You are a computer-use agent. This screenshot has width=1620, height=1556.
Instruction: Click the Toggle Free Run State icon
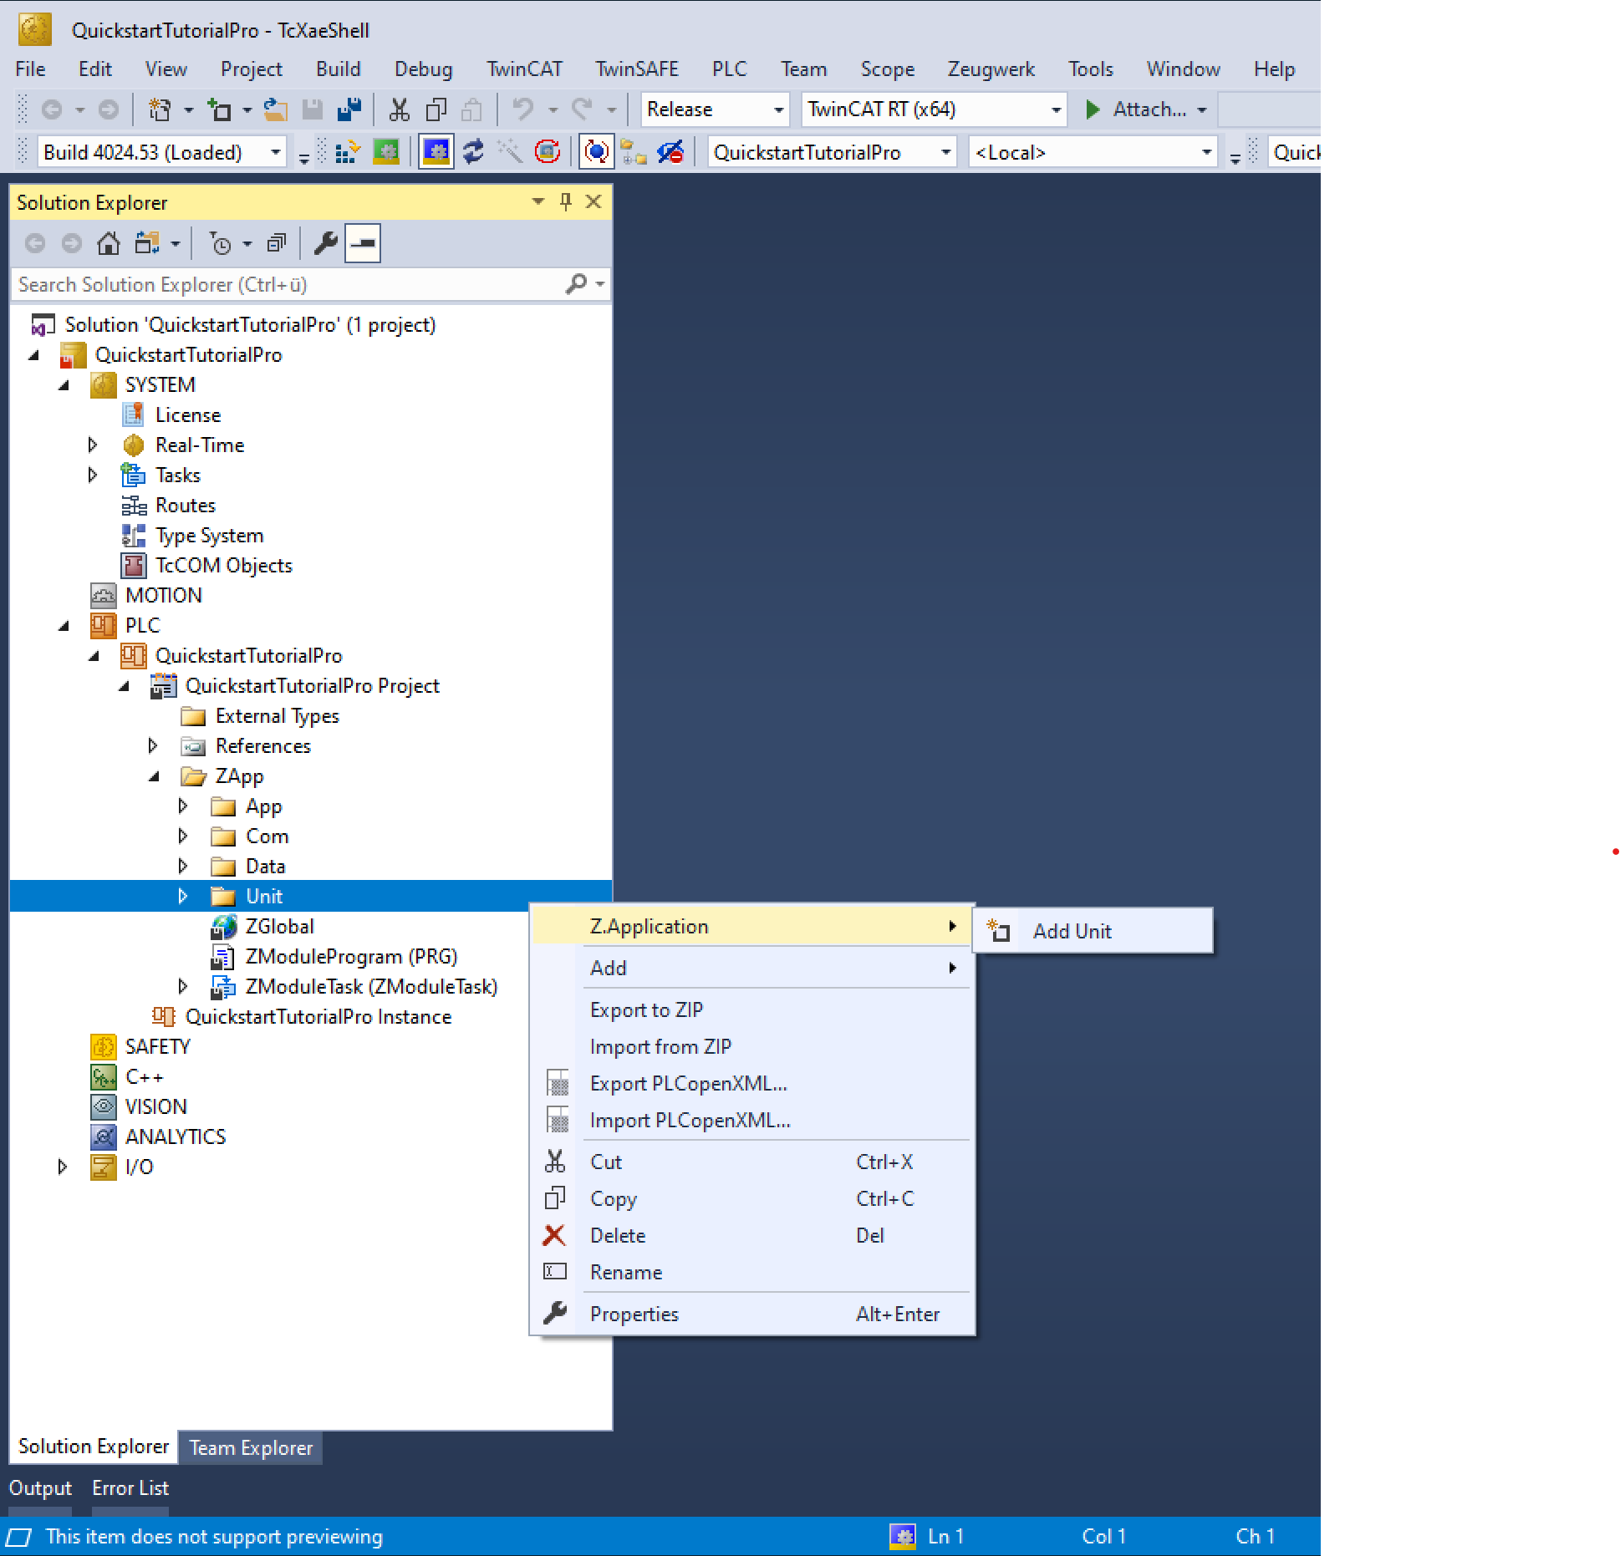click(547, 152)
